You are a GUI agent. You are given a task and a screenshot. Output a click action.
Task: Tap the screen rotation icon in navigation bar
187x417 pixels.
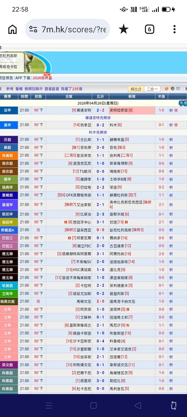[174, 405]
